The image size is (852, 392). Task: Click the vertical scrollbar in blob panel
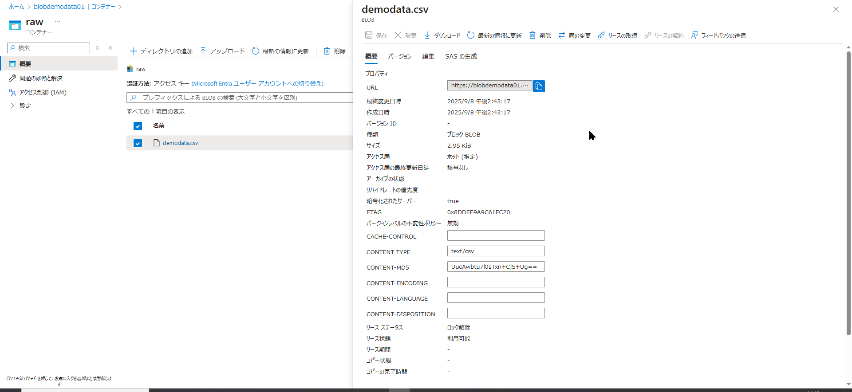click(x=848, y=195)
